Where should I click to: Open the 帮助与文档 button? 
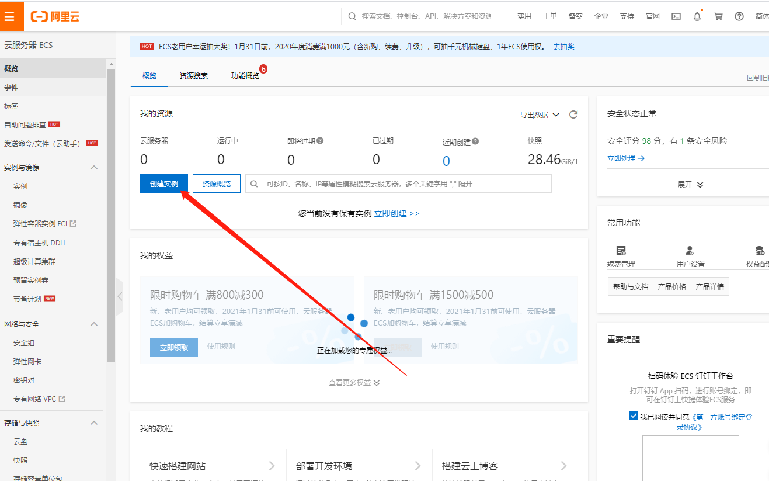coord(631,286)
